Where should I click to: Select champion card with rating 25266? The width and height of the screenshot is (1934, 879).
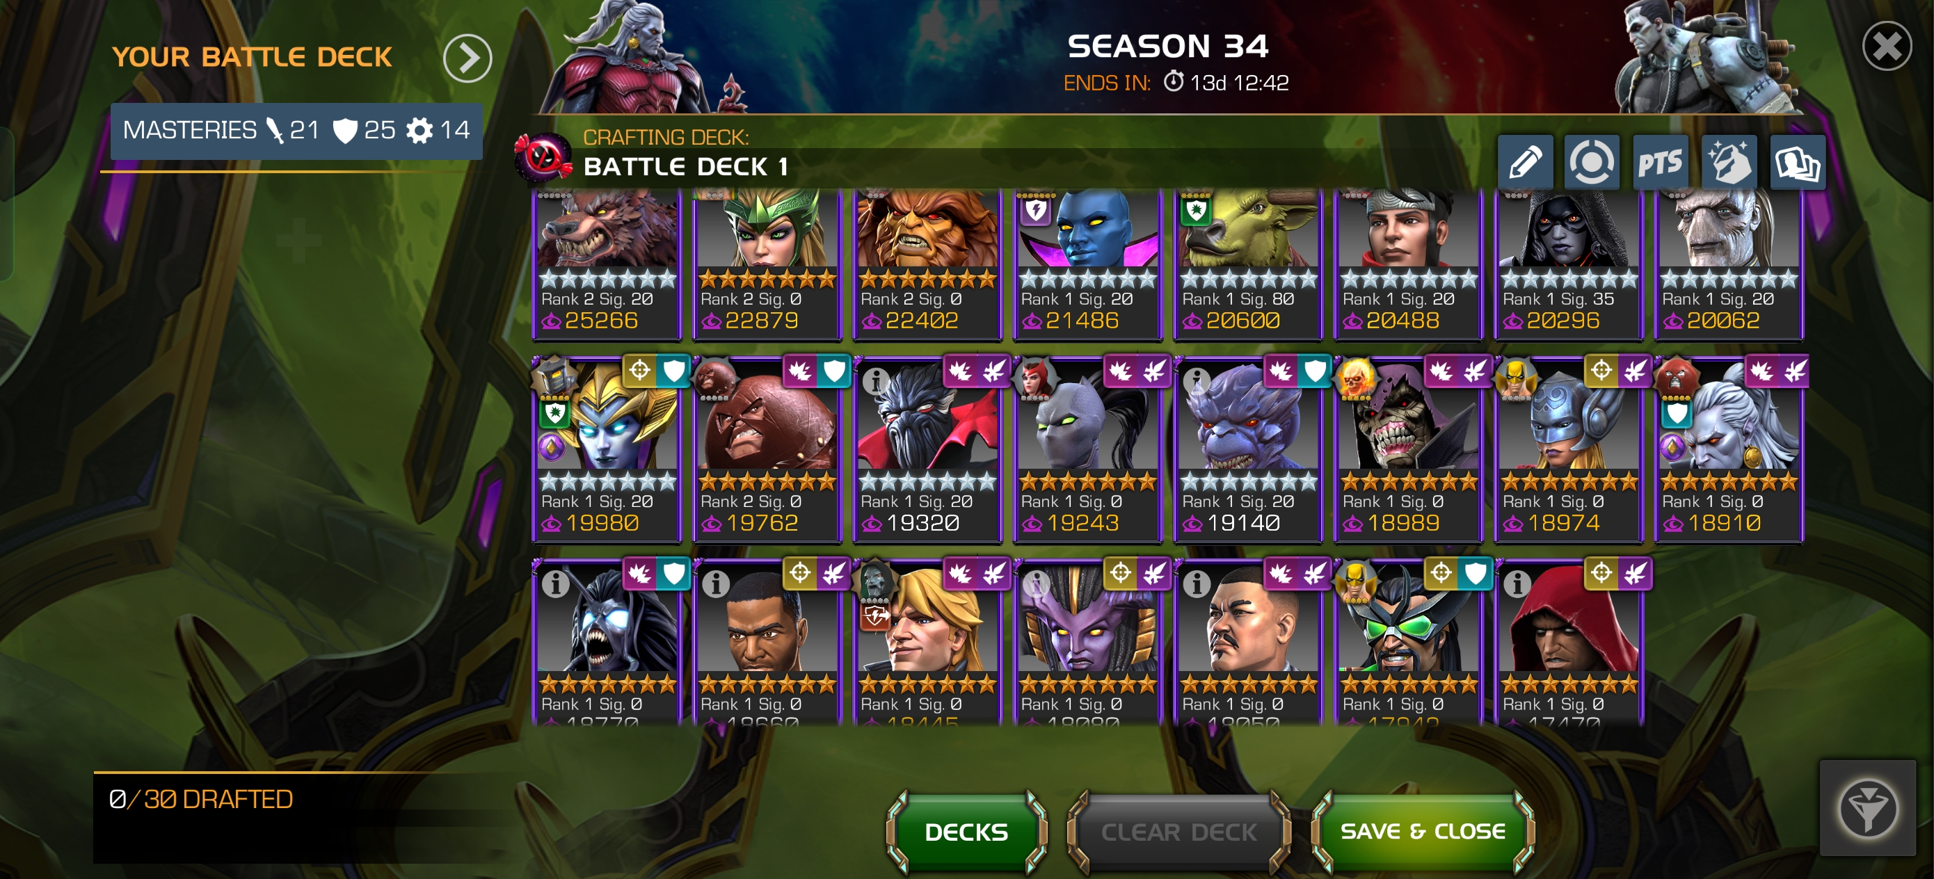point(607,263)
